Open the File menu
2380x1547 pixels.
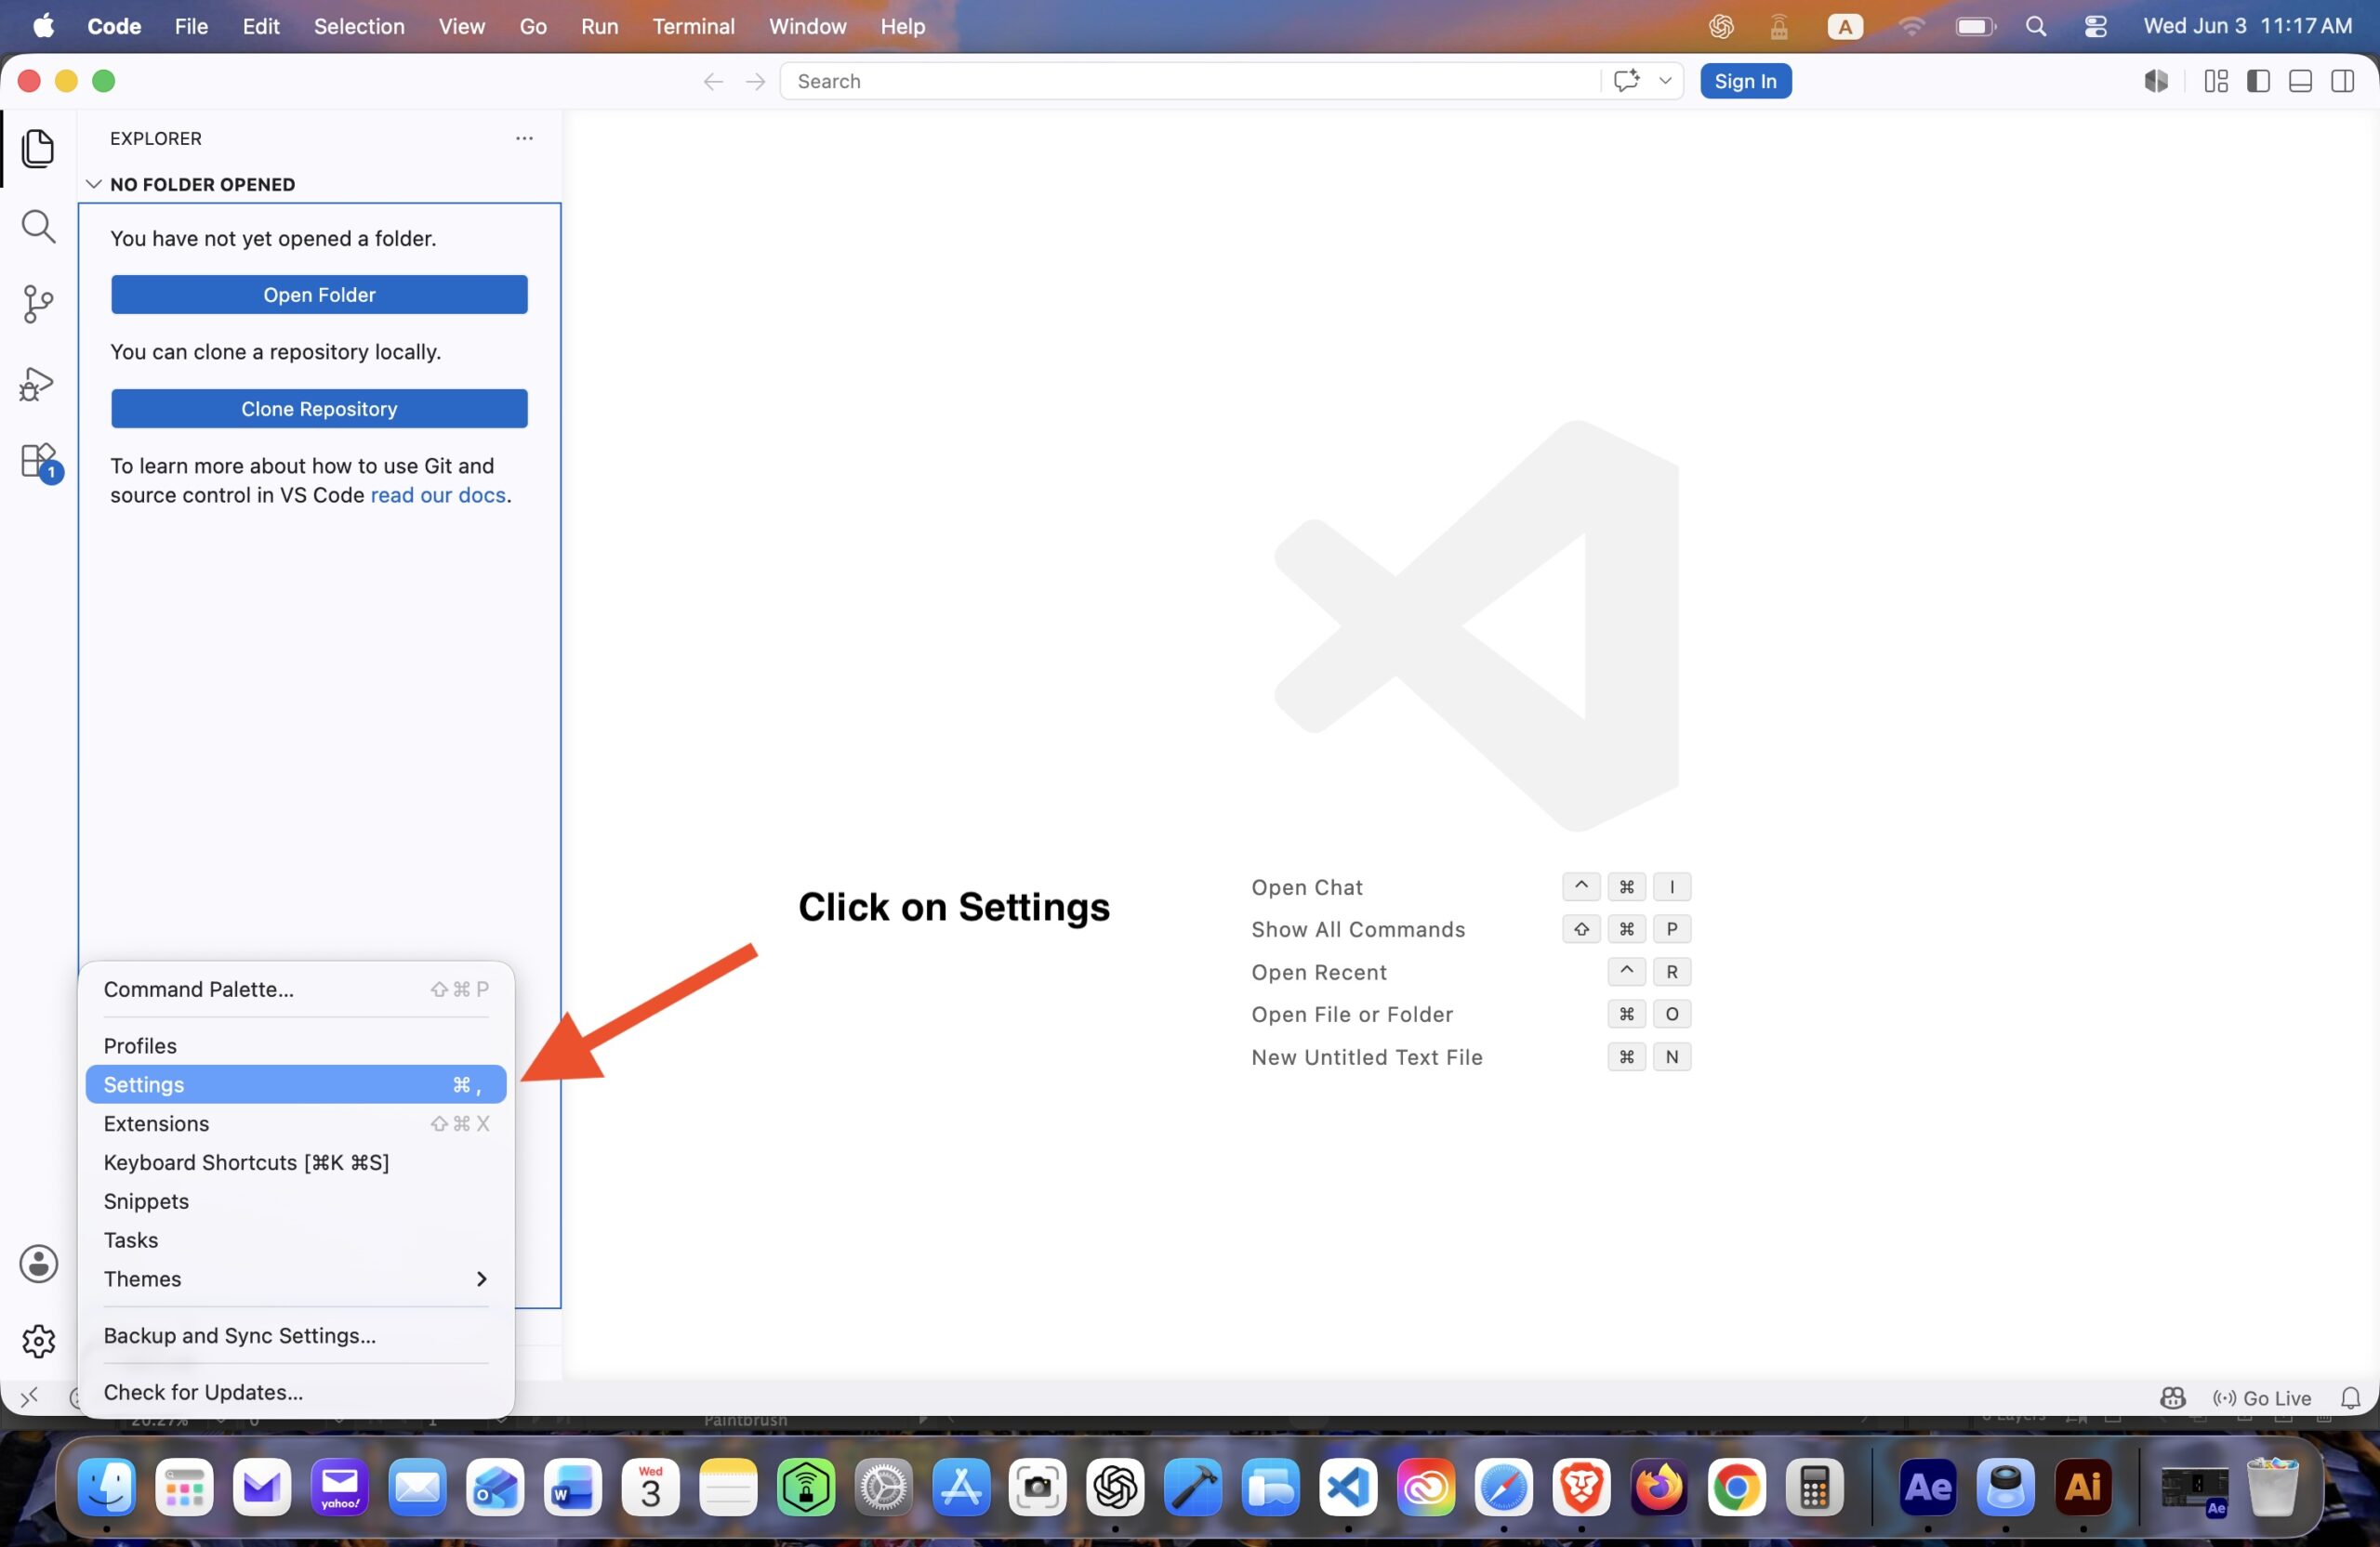191,26
